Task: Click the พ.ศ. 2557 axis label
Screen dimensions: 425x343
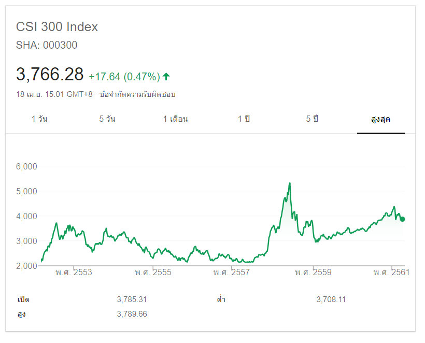Action: pos(232,273)
